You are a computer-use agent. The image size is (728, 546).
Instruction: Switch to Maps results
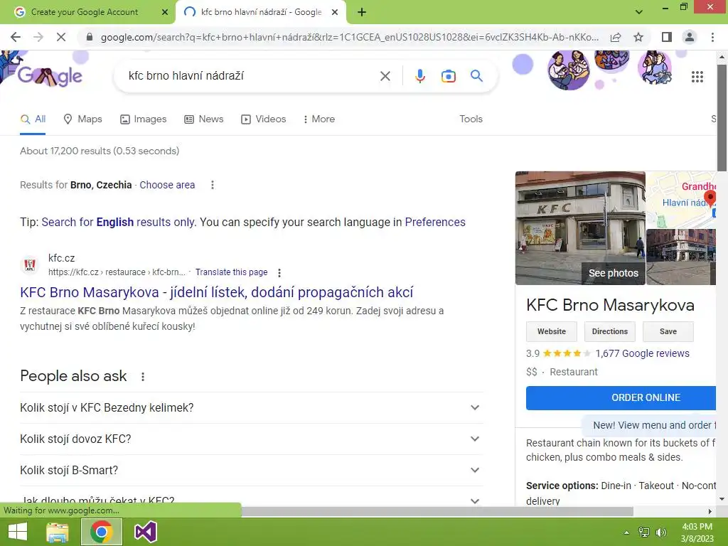[x=82, y=119]
